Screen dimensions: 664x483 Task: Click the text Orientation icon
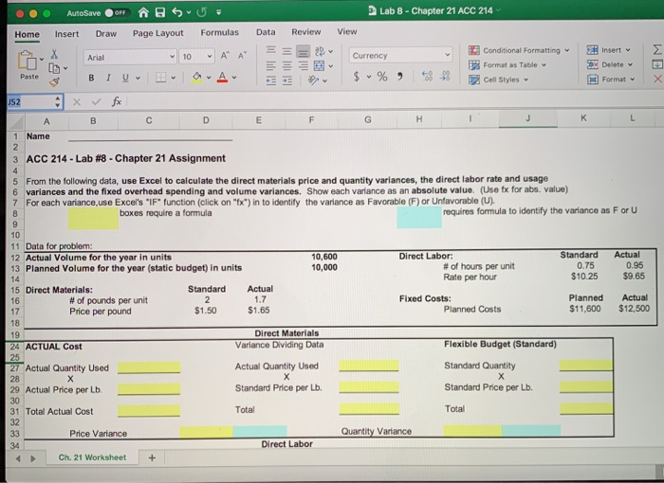click(313, 80)
